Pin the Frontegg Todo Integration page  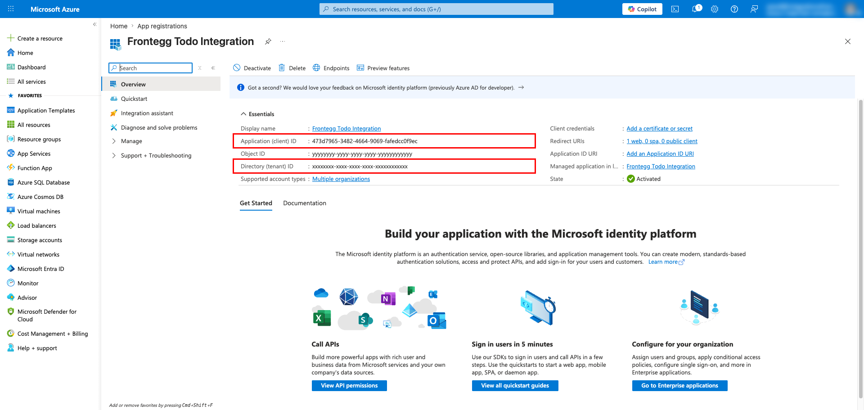268,41
